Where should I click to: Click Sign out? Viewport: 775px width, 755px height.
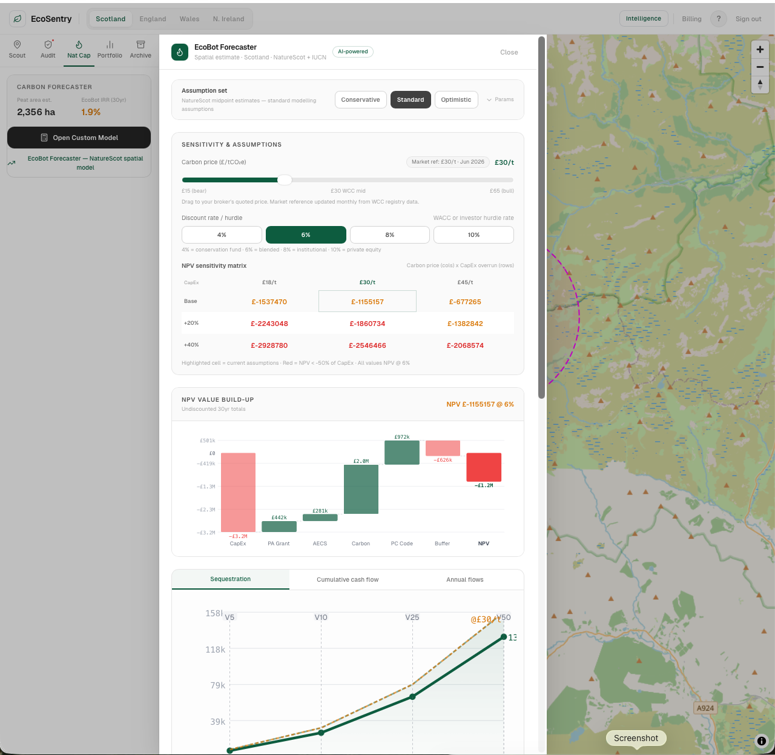coord(748,19)
